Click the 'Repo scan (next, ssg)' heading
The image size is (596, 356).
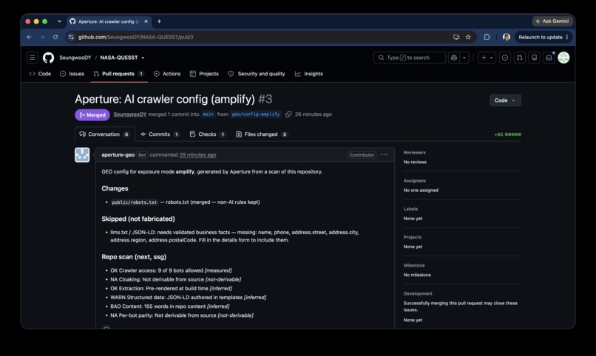click(x=134, y=257)
